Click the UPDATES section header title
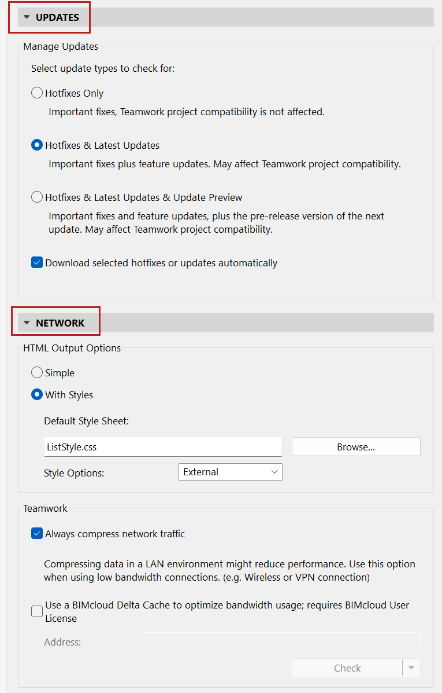 click(x=57, y=17)
